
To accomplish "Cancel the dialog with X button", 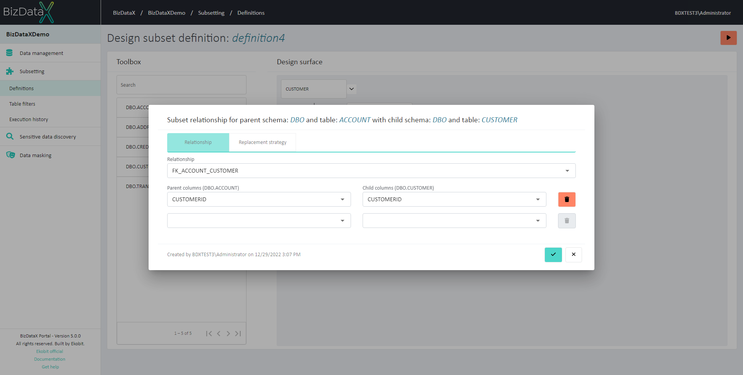I will pyautogui.click(x=574, y=255).
